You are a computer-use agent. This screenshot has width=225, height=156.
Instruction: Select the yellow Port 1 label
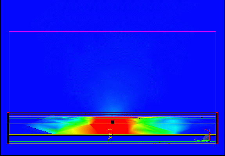(110, 135)
